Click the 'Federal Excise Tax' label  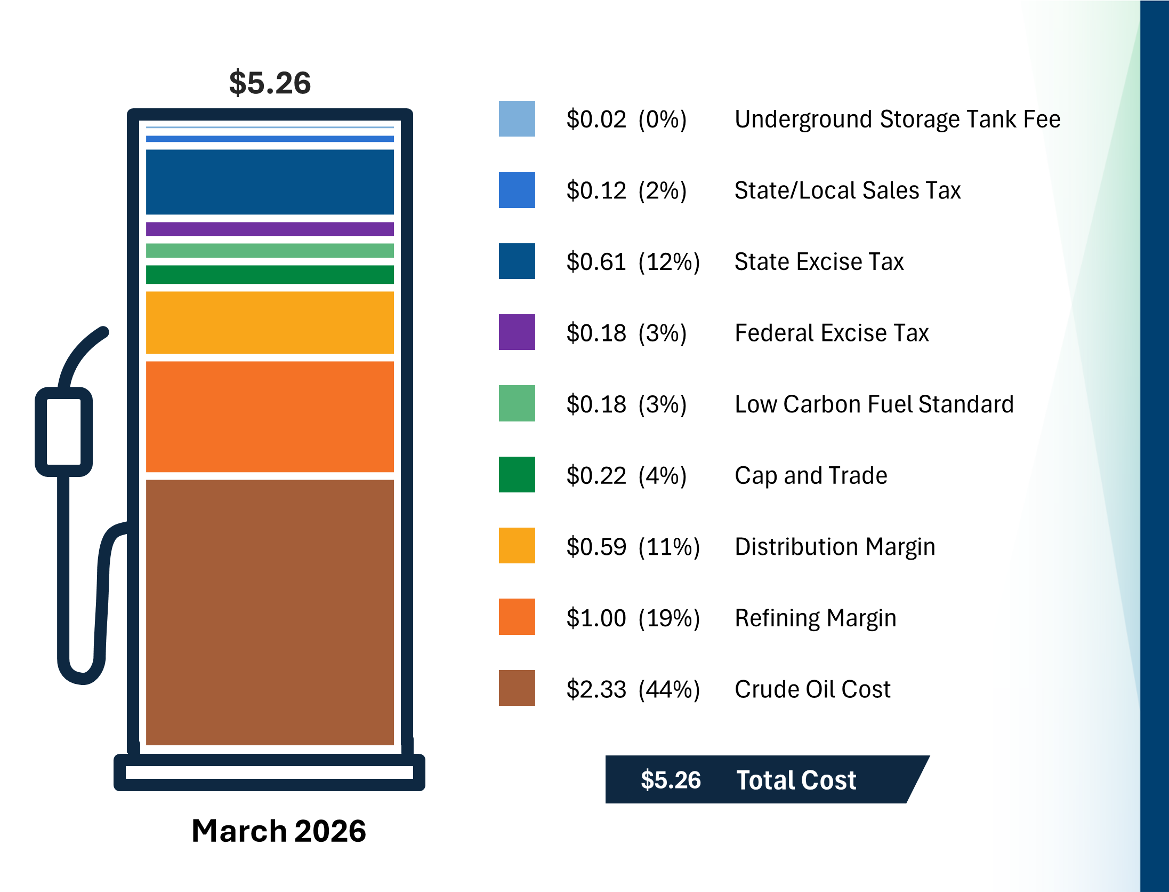coord(832,333)
